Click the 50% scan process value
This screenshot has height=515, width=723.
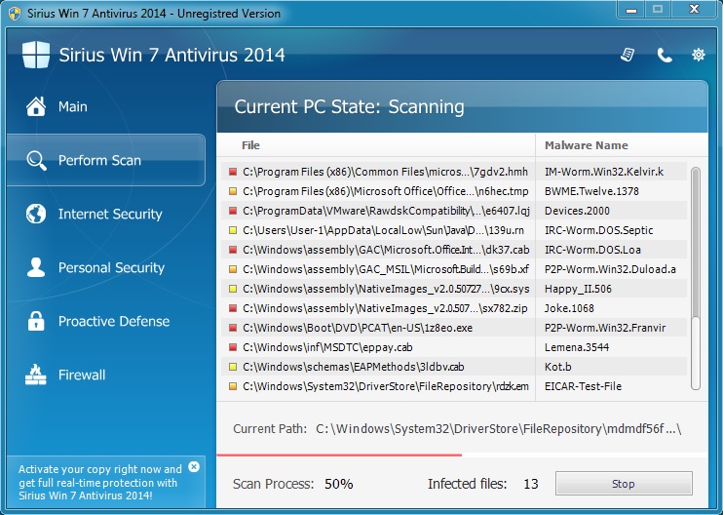tap(339, 484)
